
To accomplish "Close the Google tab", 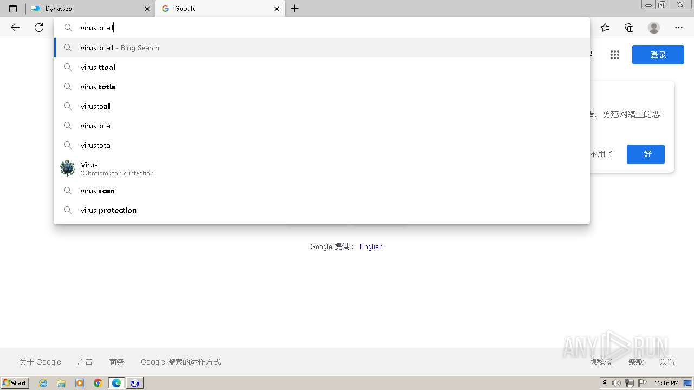I will point(277,9).
